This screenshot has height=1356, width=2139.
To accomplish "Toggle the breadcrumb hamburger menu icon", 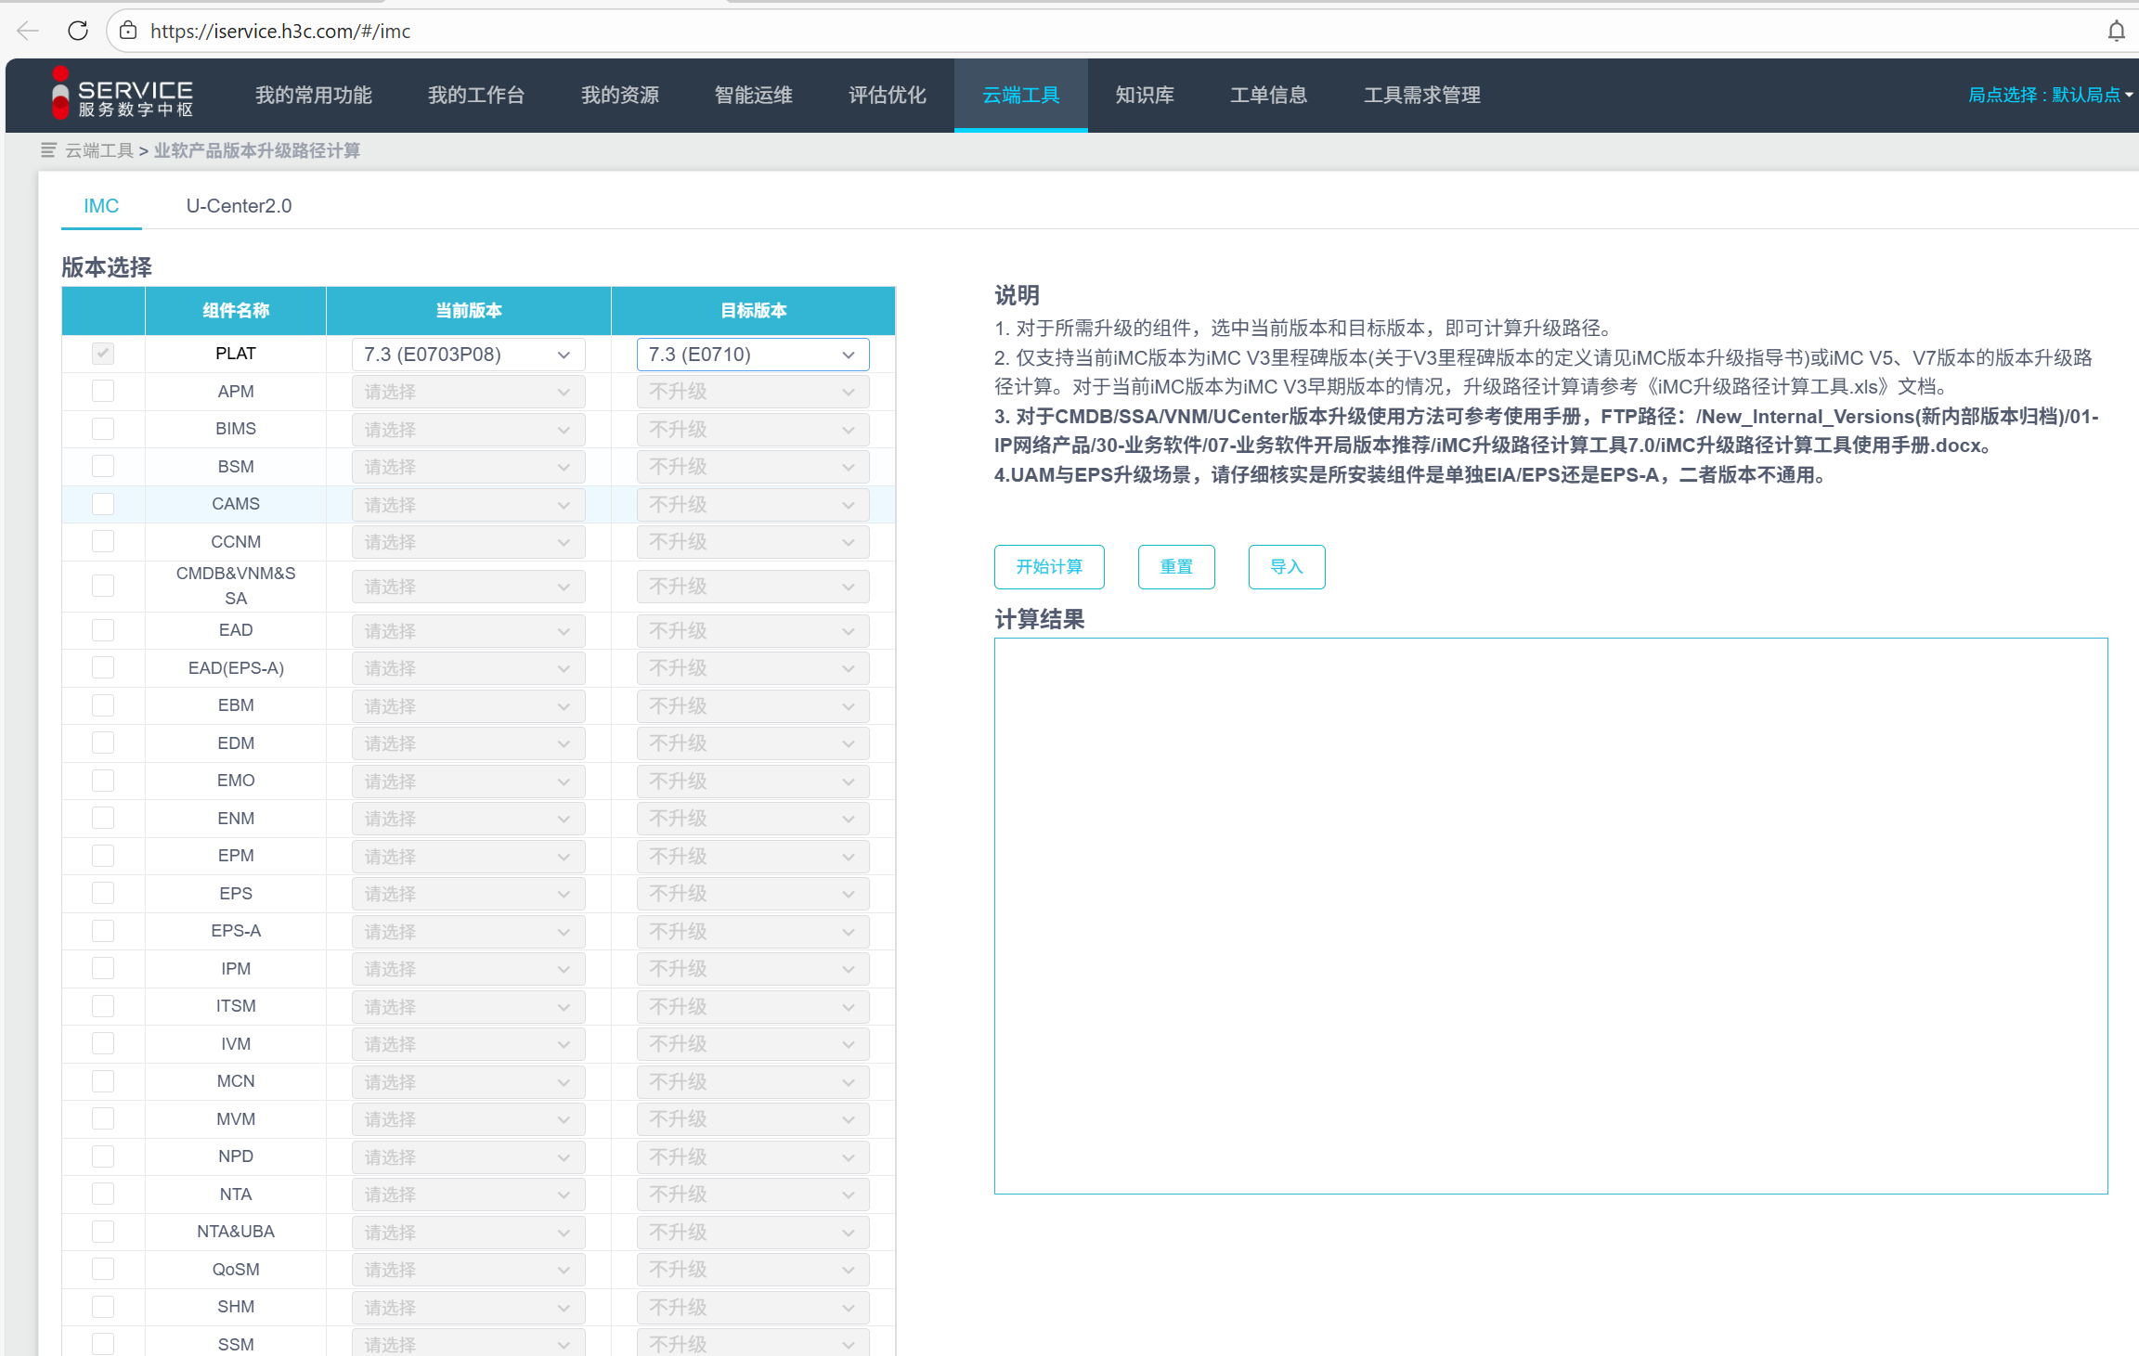I will 48,150.
